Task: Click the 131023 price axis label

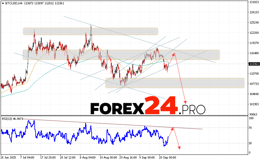Action: (254, 2)
